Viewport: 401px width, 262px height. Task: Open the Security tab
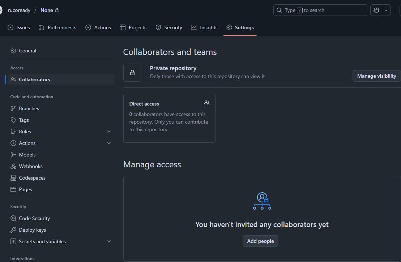coord(169,27)
